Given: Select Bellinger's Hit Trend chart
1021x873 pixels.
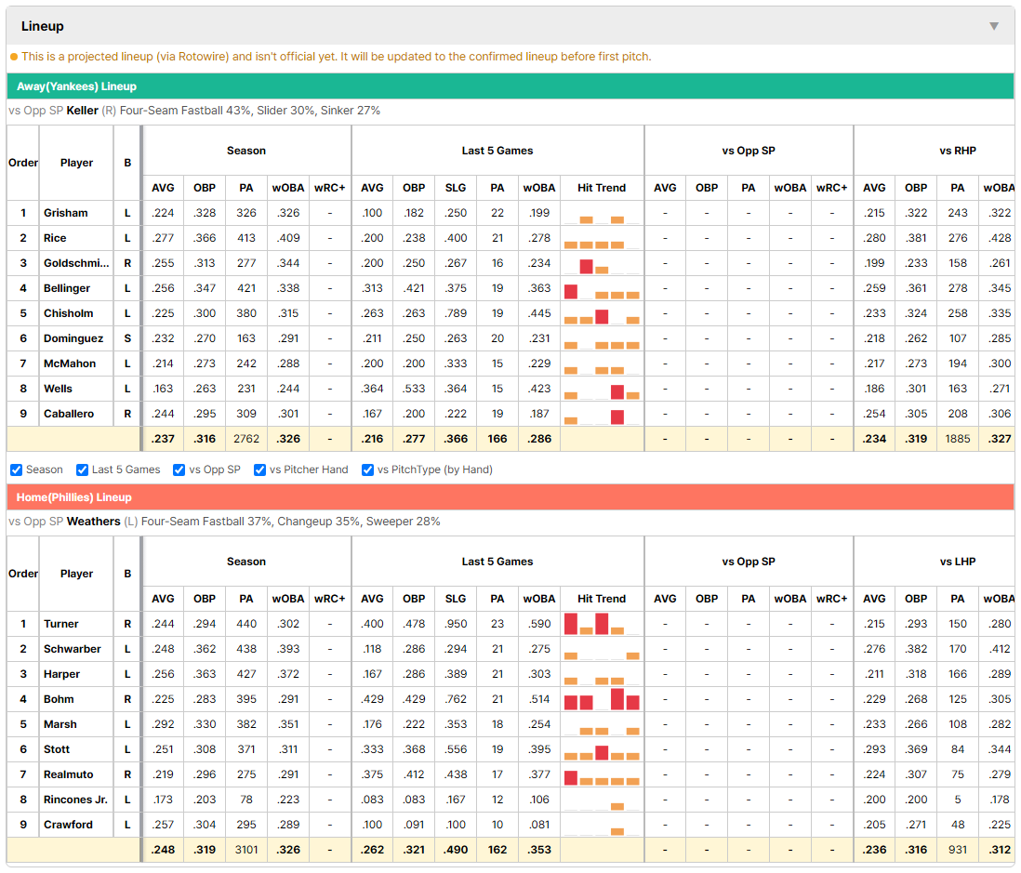Looking at the screenshot, I should pyautogui.click(x=602, y=288).
